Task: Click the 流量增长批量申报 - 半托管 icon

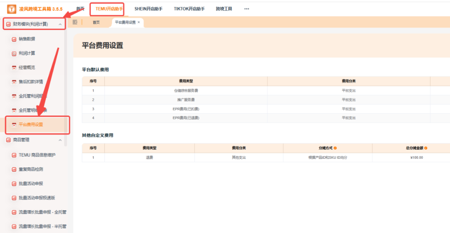Action: 14,226
